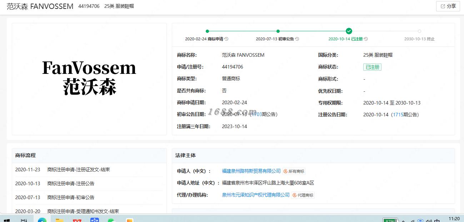The image size is (464, 222).
Task: Click the share icon in 分享 button
Action: click(443, 6)
